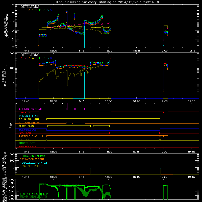Click red detector 1 in rear segments legend
Image resolution: width=202 pixels, height=202 pixels.
point(22,58)
